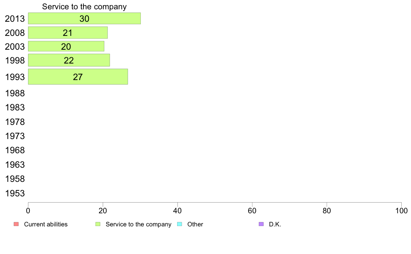411x254 pixels.
Task: Select the Other legend label
Action: (195, 224)
